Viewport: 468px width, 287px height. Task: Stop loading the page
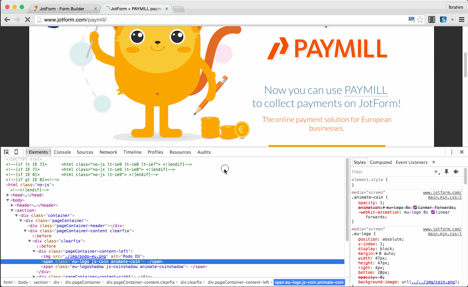(x=27, y=20)
